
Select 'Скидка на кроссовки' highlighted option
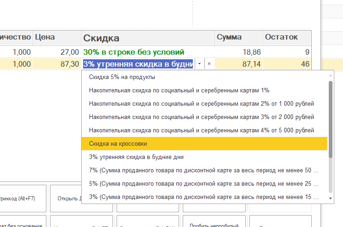pyautogui.click(x=204, y=144)
